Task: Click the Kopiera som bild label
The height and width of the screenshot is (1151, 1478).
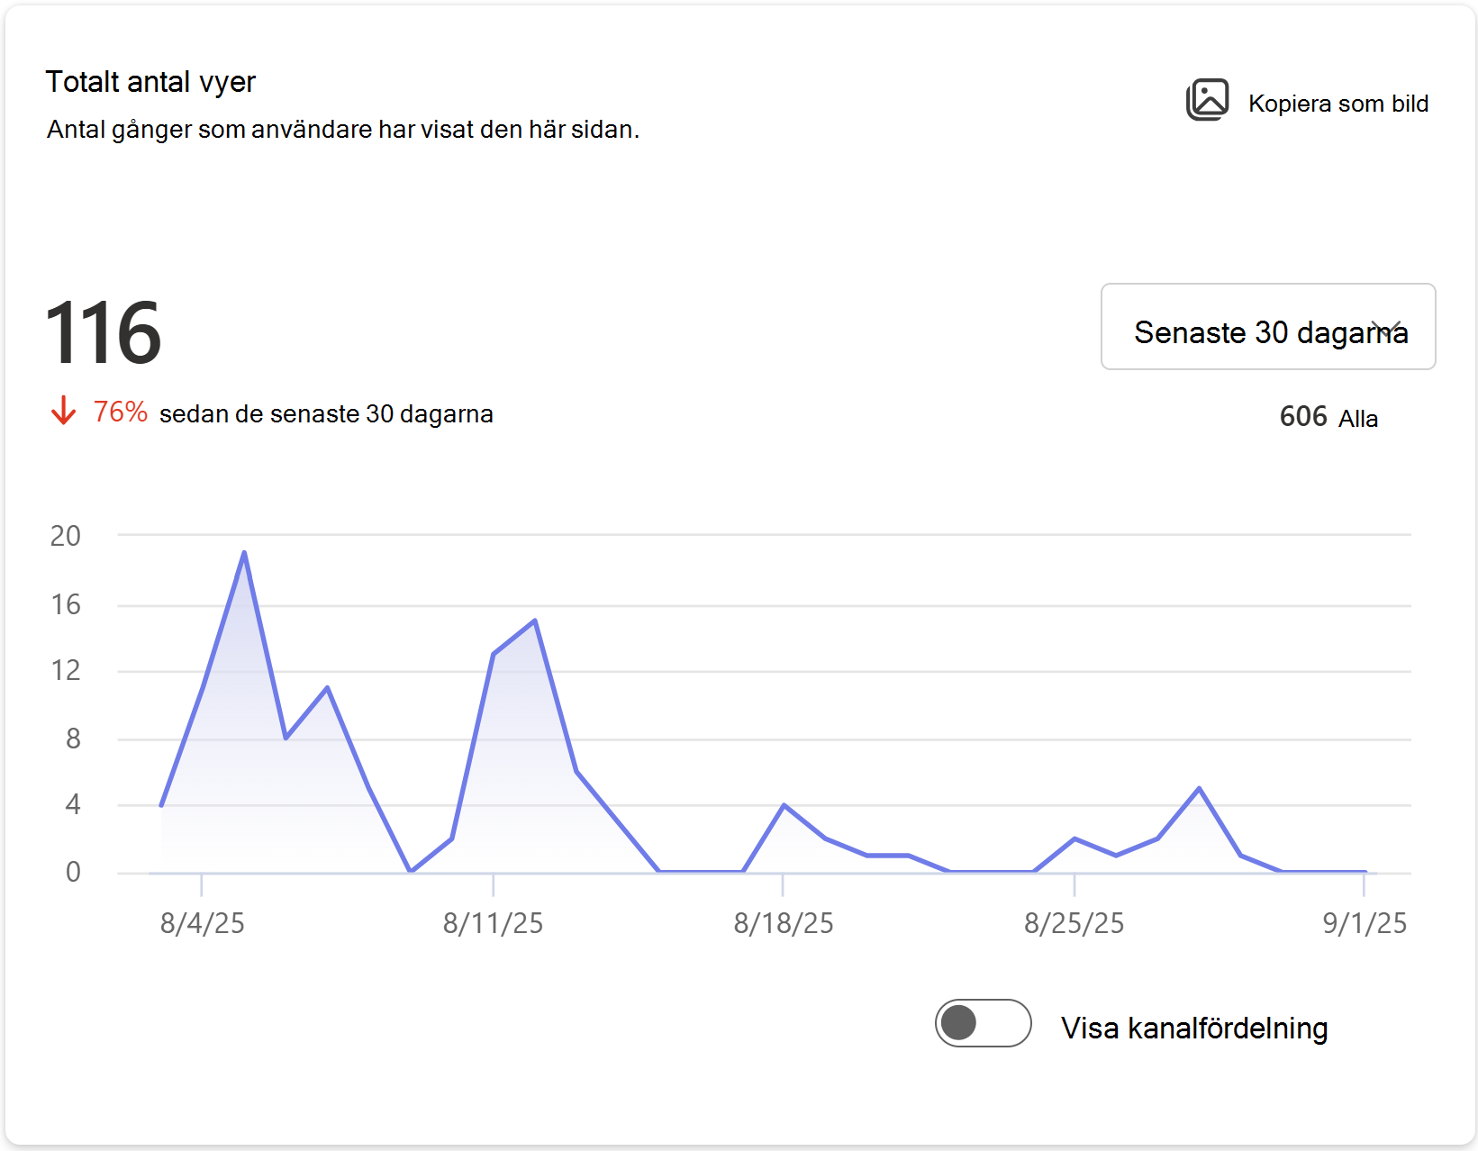Action: 1338,104
